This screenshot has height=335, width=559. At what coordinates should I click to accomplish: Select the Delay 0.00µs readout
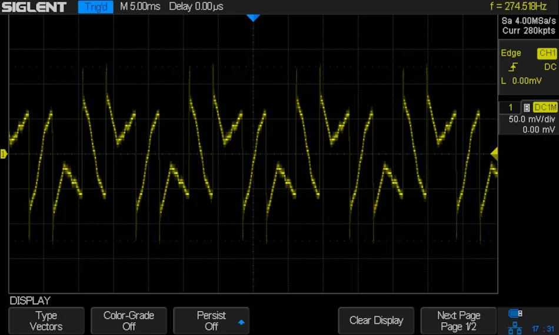[196, 6]
